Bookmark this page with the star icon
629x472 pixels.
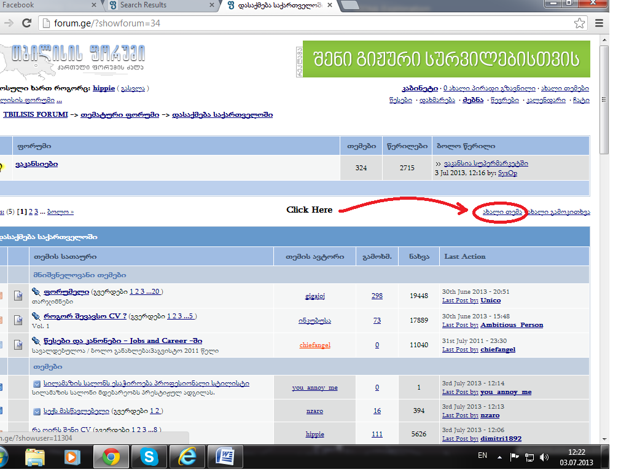point(579,23)
